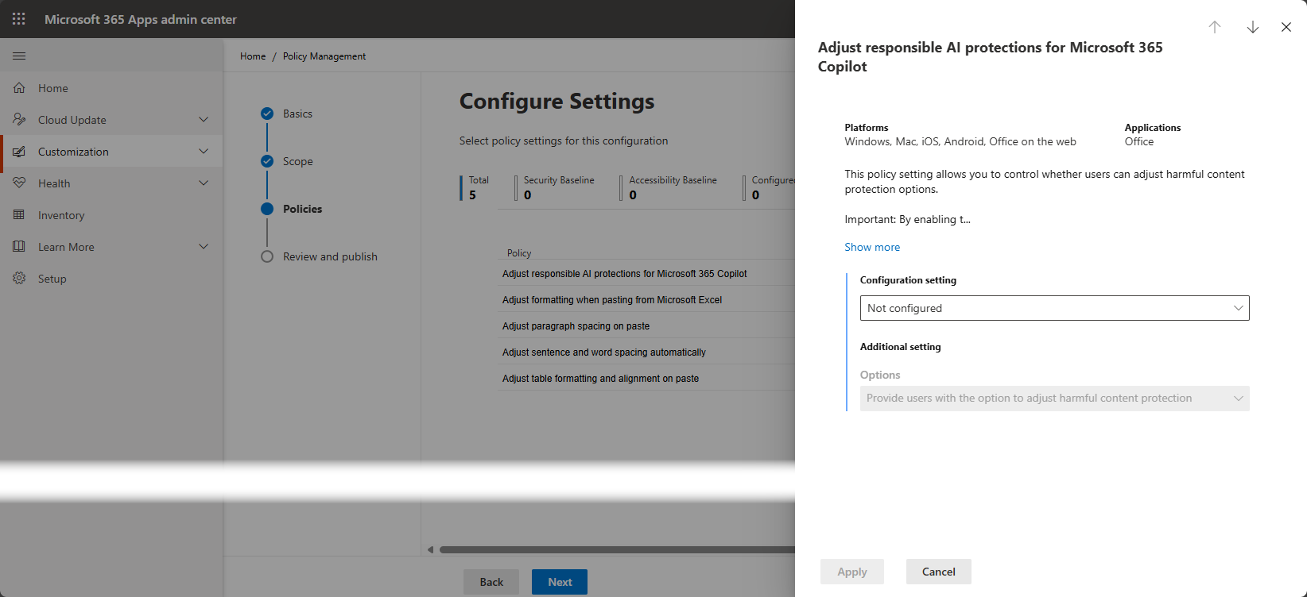Select Adjust responsible AI protections policy row
This screenshot has height=597, width=1307.
click(x=646, y=273)
